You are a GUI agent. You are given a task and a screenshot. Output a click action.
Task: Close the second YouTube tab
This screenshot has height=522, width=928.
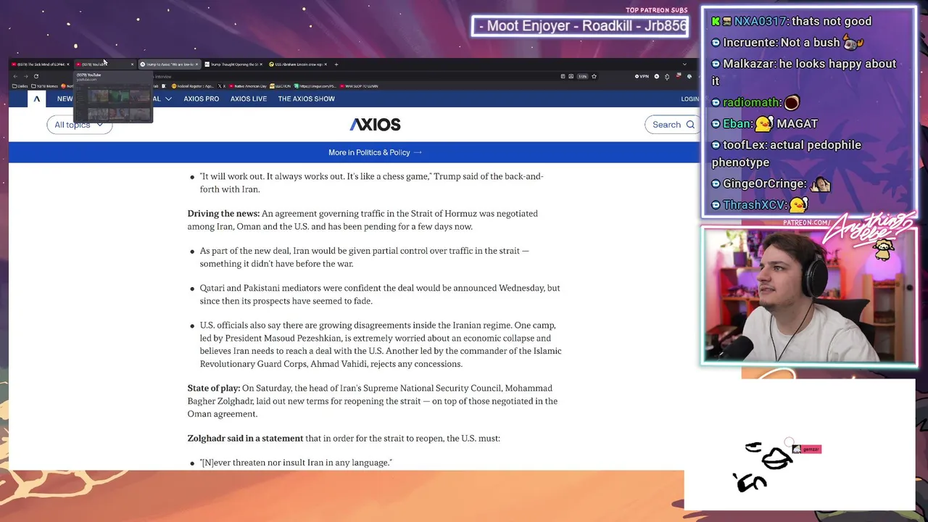coord(132,65)
